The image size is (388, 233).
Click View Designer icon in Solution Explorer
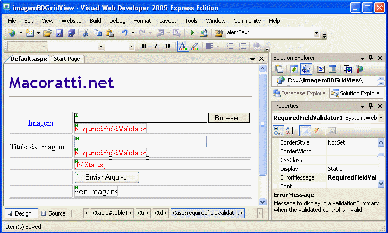click(x=332, y=69)
